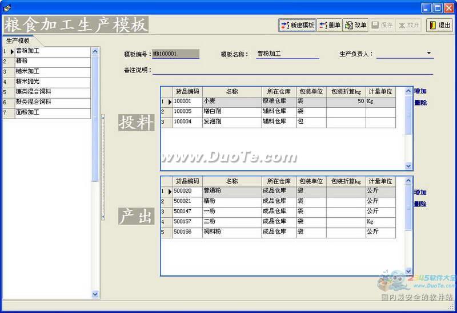The height and width of the screenshot is (313, 457).
Task: Select the 小麦 cell in 投料 table
Action: 232,101
